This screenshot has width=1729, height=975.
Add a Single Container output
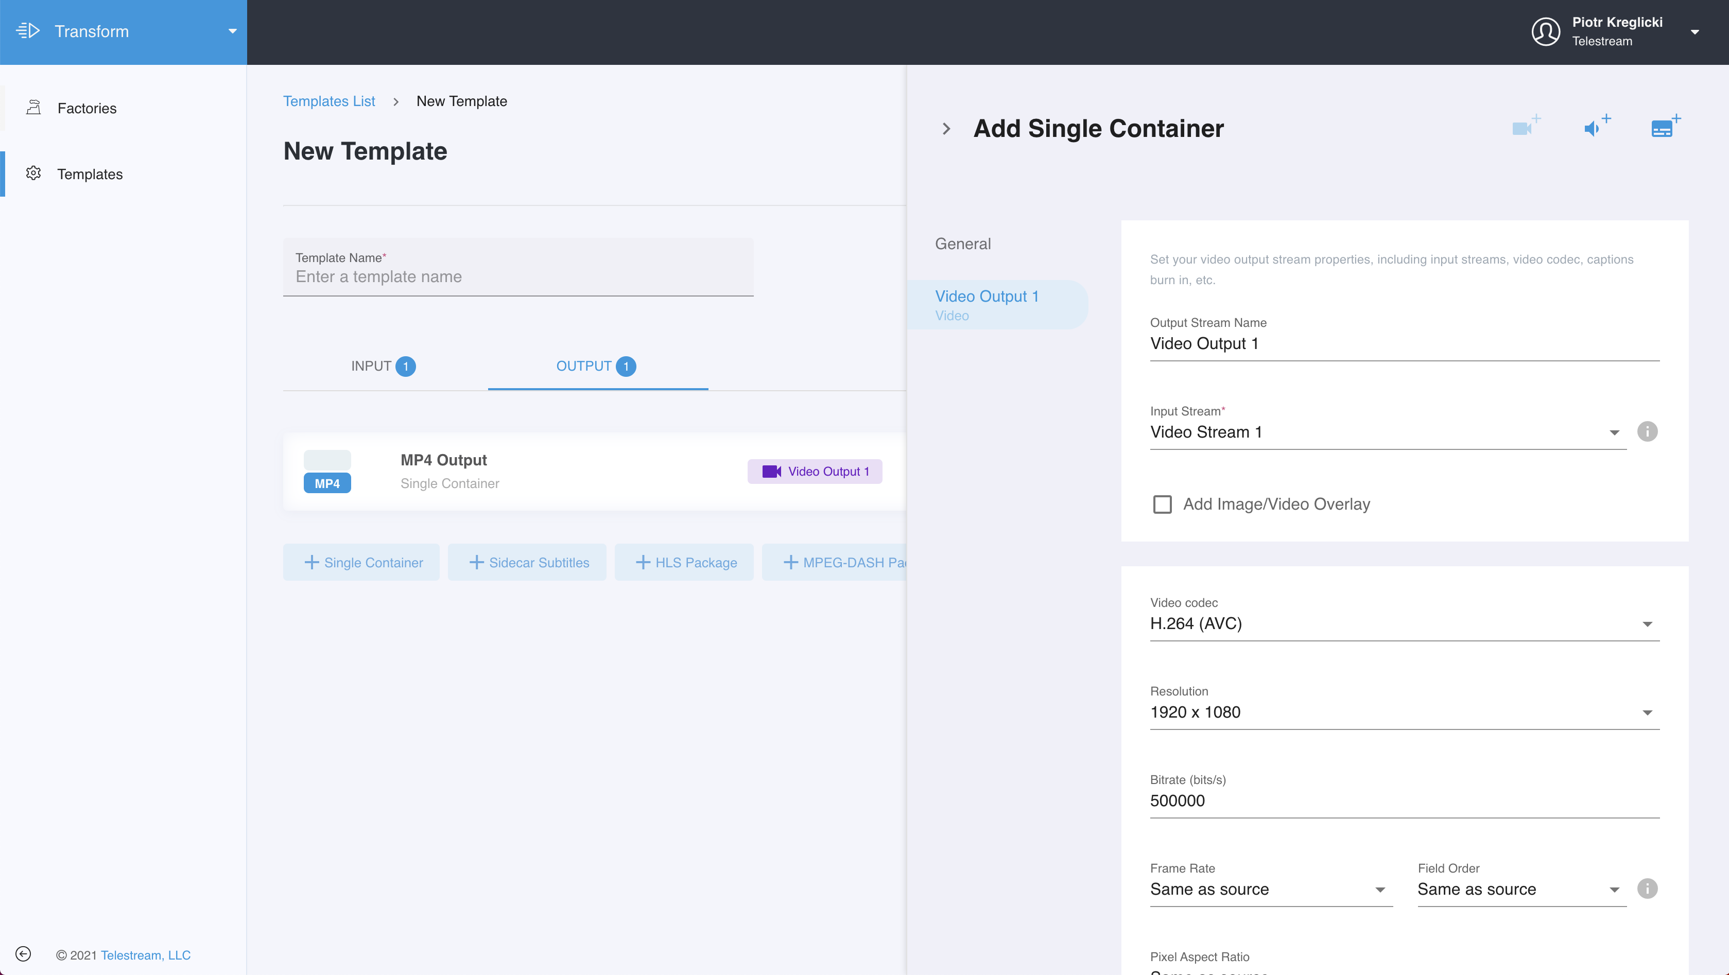pyautogui.click(x=361, y=562)
